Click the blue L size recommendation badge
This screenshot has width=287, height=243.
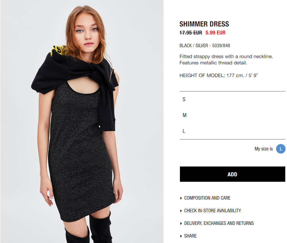[281, 149]
